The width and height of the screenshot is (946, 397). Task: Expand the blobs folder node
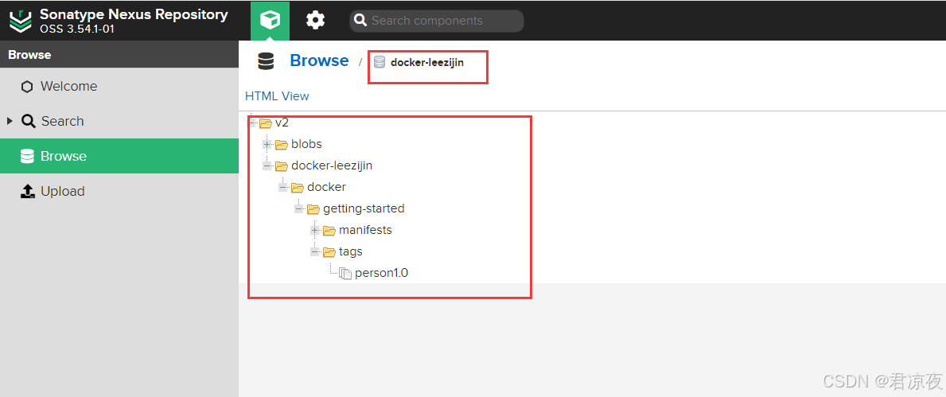point(267,144)
